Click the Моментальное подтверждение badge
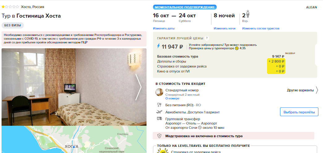 tap(185, 7)
